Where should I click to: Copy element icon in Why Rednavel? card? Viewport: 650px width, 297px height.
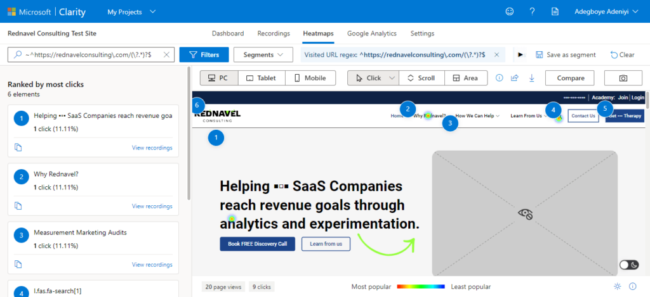18,206
